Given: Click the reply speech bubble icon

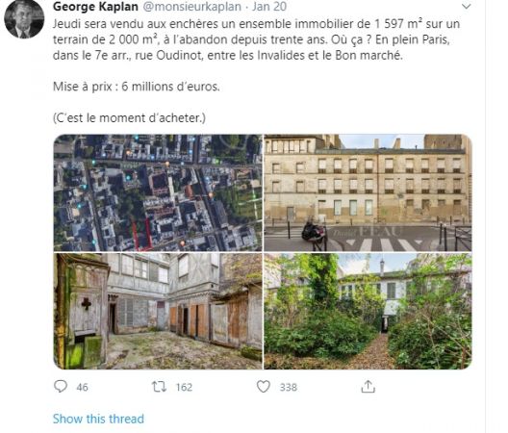Looking at the screenshot, I should pyautogui.click(x=61, y=386).
